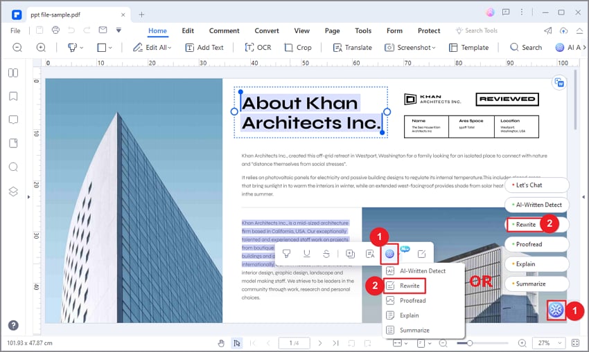The height and width of the screenshot is (352, 589).
Task: Open the quick access toolbar customize arrow
Action: click(x=118, y=30)
